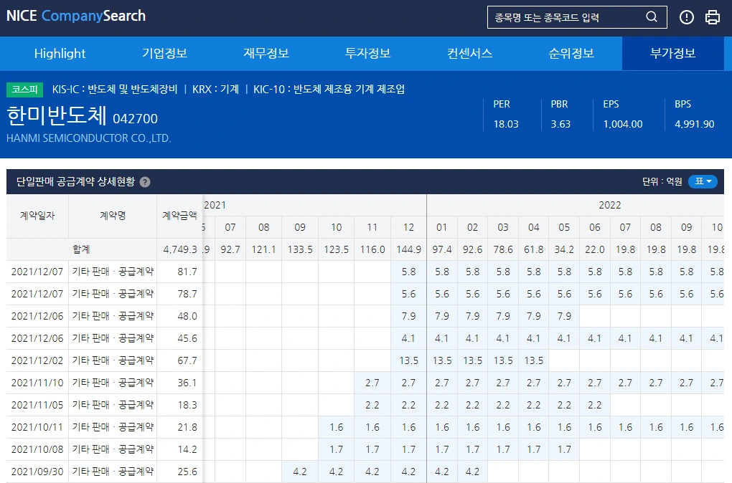Switch to the Highlight tab
This screenshot has width=732, height=483.
[60, 53]
